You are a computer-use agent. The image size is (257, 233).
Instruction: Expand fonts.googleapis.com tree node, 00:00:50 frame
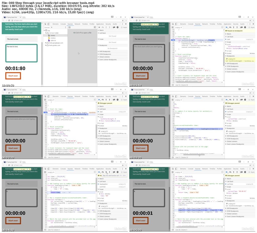(x=46, y=43)
